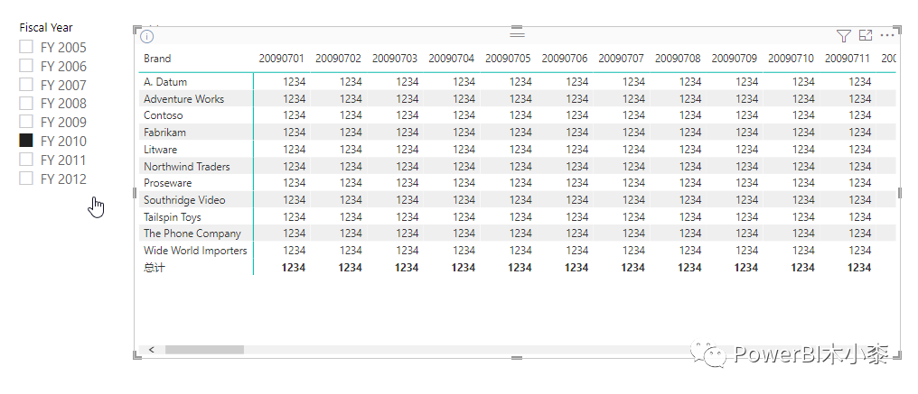Check the FY 2009 checkbox

coord(26,122)
